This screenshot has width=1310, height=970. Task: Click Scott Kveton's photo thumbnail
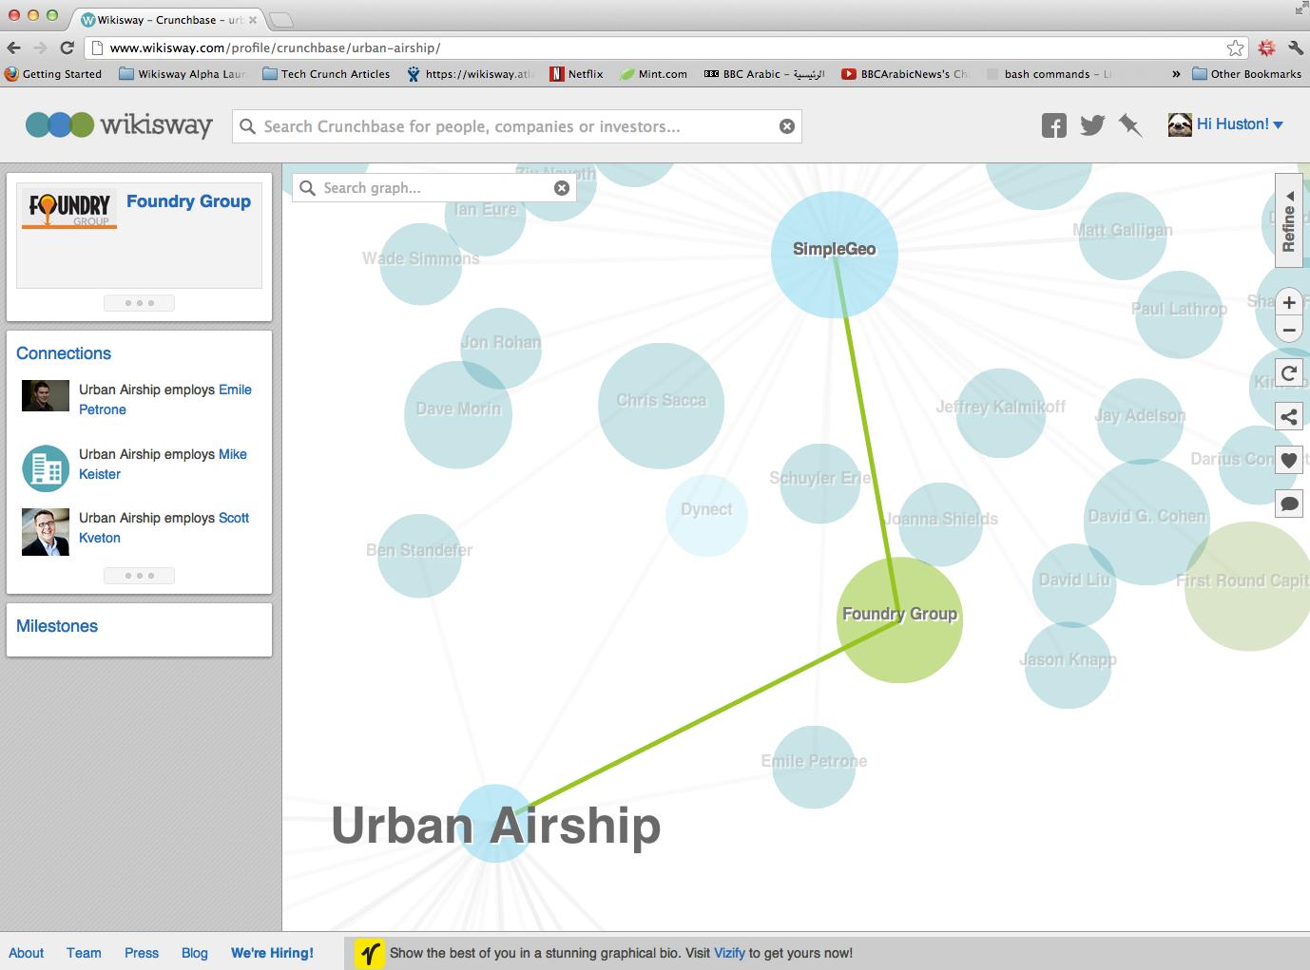[46, 532]
